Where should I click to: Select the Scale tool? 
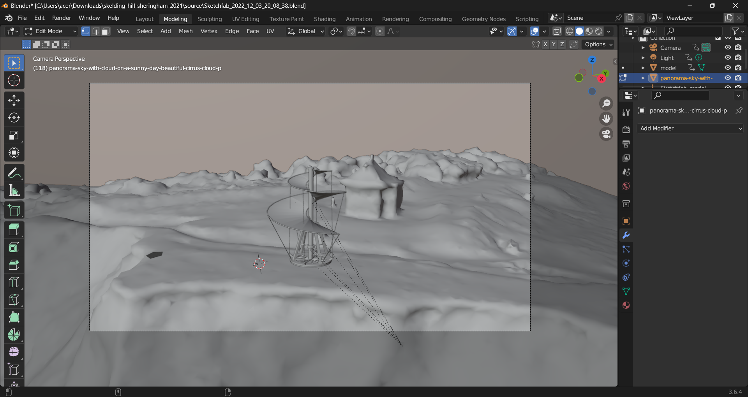coord(14,135)
